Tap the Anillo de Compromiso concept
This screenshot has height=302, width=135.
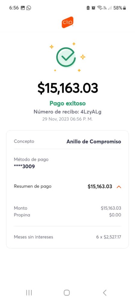click(94, 142)
